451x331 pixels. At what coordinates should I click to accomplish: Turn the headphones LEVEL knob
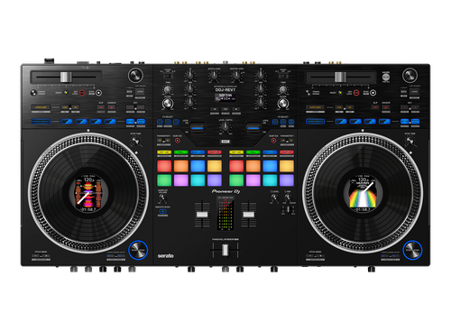[274, 198]
